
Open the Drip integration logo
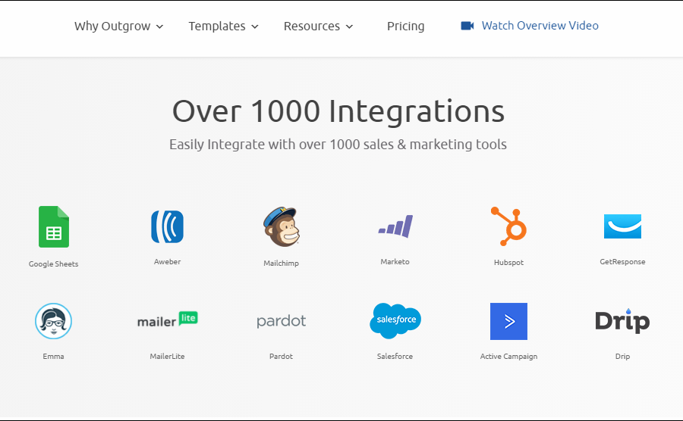622,321
